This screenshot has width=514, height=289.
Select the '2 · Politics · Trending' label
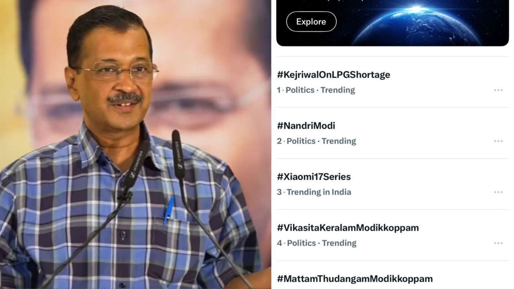coord(316,141)
